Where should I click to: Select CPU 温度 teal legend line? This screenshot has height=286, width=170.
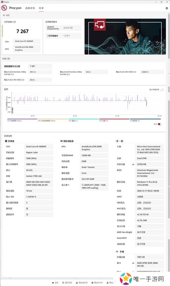[84, 119]
